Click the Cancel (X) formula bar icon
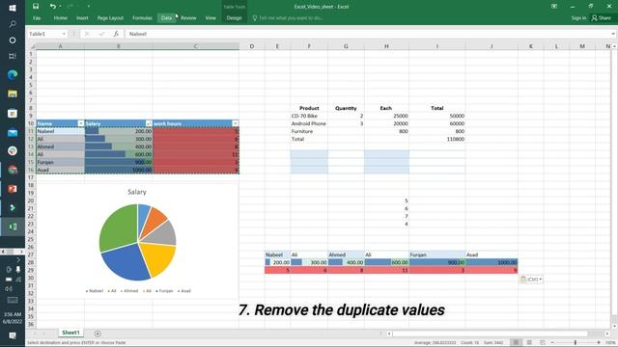Image resolution: width=618 pixels, height=347 pixels. [87, 34]
